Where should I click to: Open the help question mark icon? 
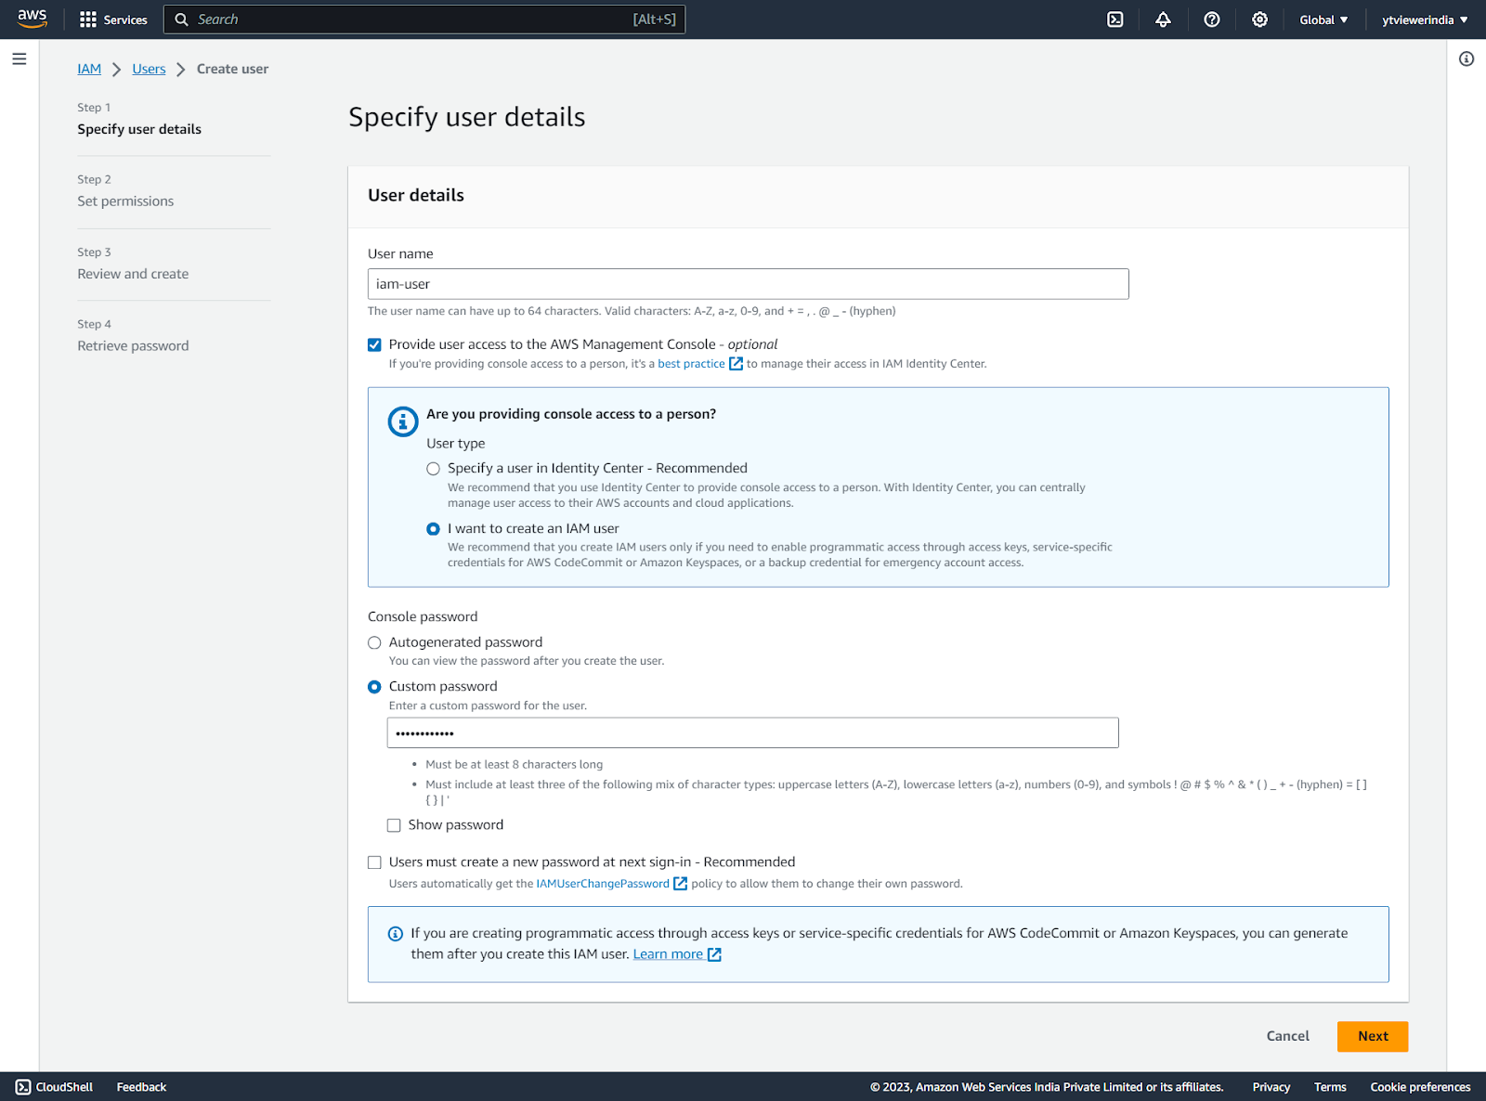click(1212, 19)
